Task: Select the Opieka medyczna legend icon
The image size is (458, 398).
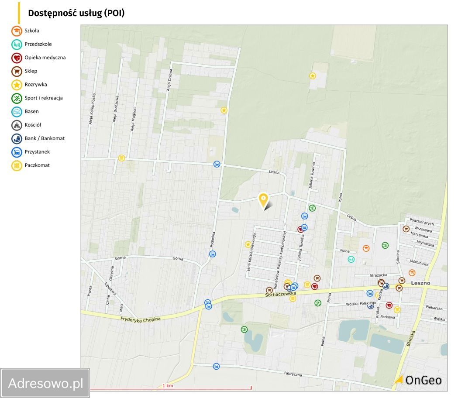Action: tap(17, 58)
